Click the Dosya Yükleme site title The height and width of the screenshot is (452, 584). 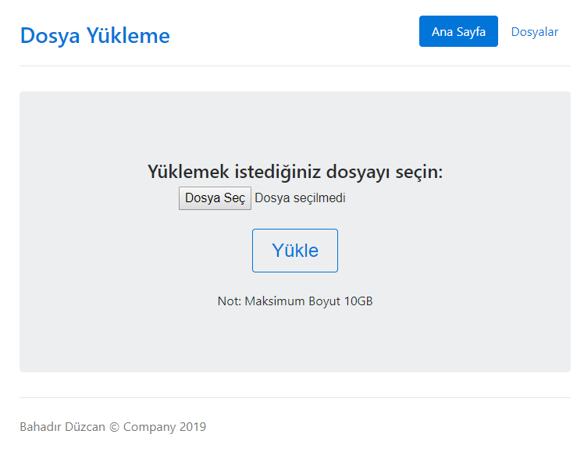pyautogui.click(x=94, y=35)
